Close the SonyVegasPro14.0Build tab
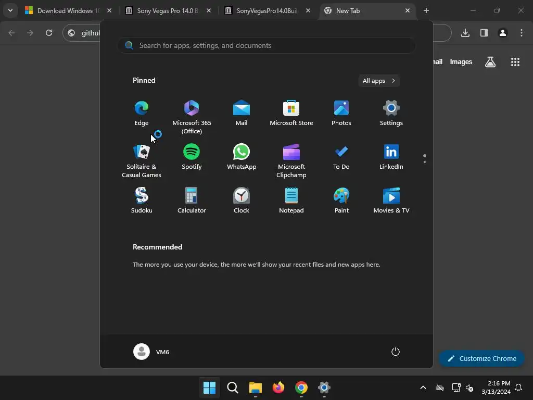Viewport: 533px width, 400px height. [x=308, y=11]
